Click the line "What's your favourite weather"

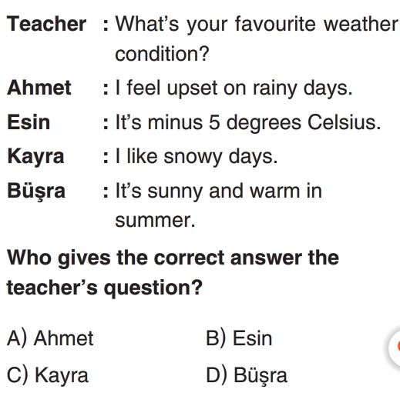click(x=257, y=25)
